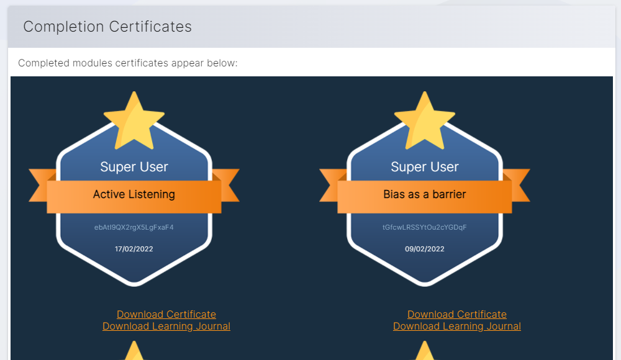Click the partial star below Bias as a barrier links
621x360 pixels.
pos(425,353)
